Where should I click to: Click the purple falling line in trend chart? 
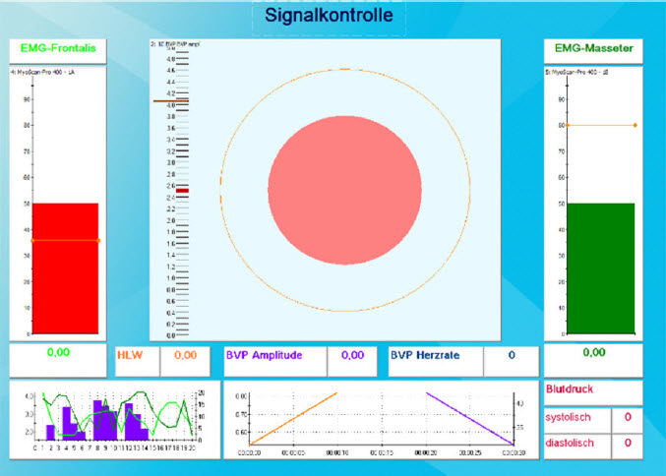(x=470, y=419)
